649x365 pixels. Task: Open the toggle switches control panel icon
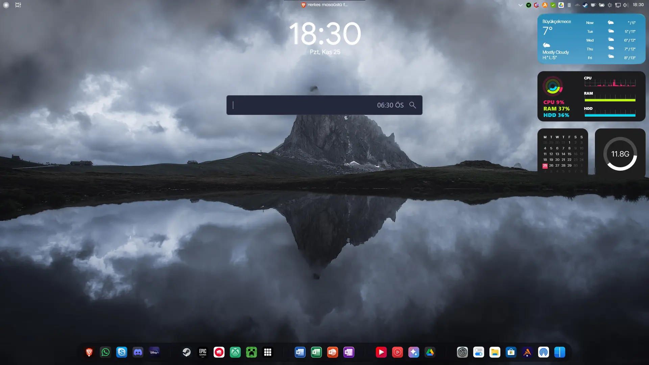479,352
